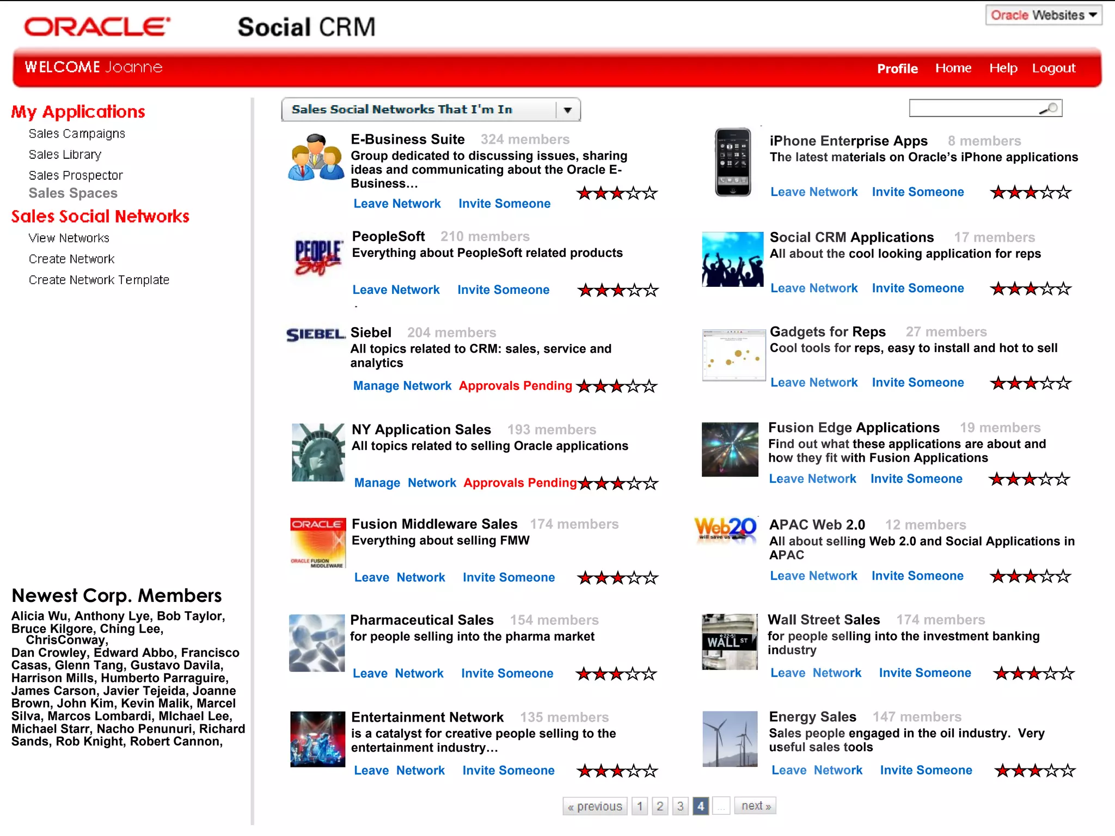Click the Entertainment Network concert thumbnail
The width and height of the screenshot is (1115, 836).
(x=317, y=739)
